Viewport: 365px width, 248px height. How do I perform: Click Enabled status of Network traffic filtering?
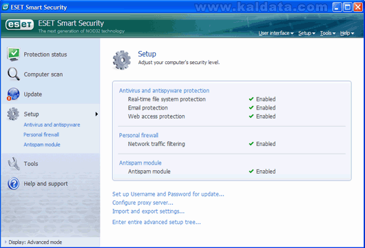[266, 144]
